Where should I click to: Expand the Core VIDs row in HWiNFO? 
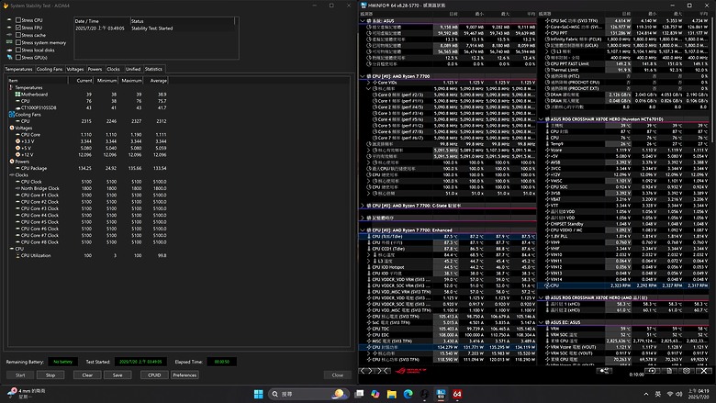(x=368, y=83)
